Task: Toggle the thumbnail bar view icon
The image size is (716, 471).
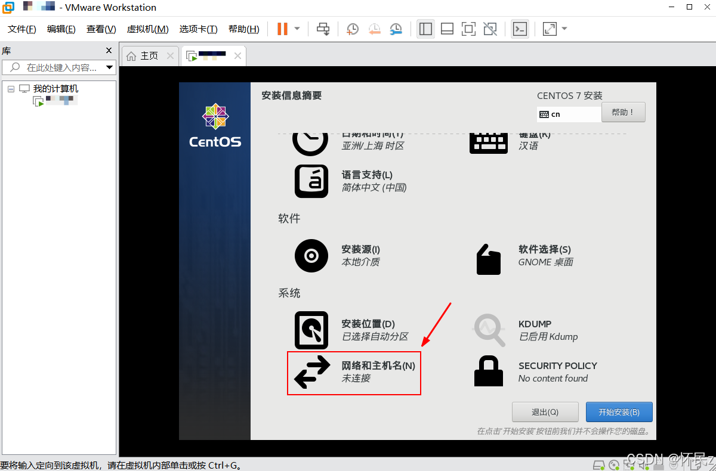Action: pos(447,29)
